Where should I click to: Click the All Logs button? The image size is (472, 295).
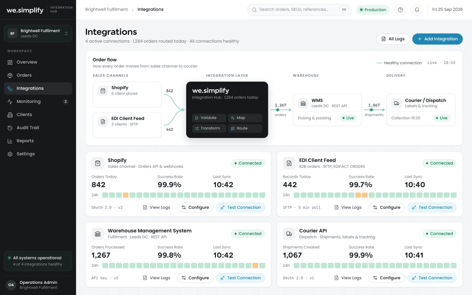(393, 39)
